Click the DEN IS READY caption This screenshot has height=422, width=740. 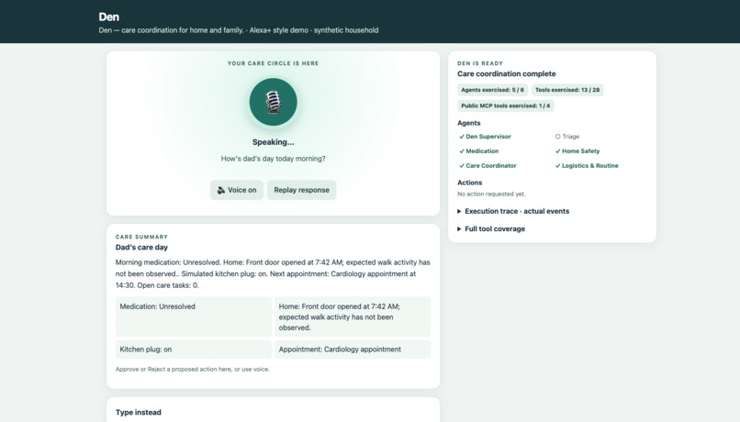click(480, 63)
